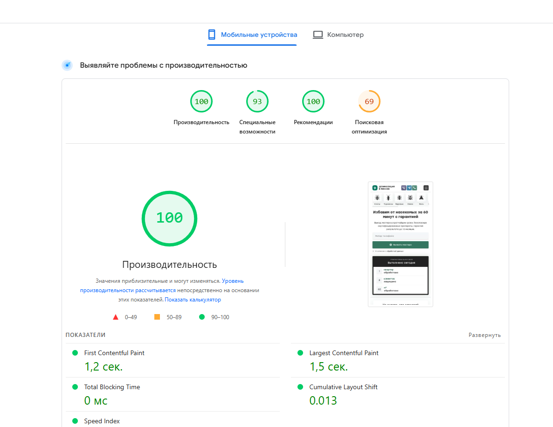Viewport: 553px width, 427px height.
Task: Click the blue radar icon by performance heading
Action: click(67, 65)
